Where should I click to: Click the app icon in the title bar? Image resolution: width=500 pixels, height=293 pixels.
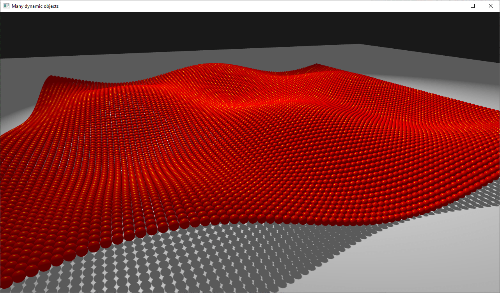click(6, 6)
